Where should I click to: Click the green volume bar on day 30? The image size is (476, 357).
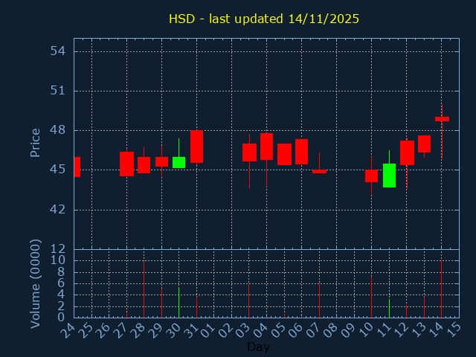click(x=178, y=303)
